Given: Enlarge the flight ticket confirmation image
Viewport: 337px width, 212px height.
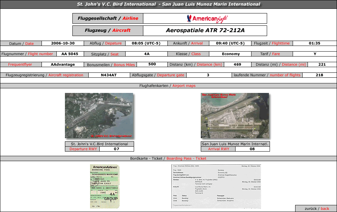Looking at the screenshot, I should [216, 186].
